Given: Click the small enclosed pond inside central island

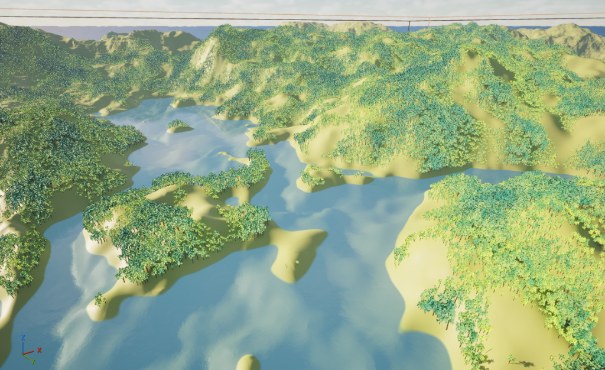Looking at the screenshot, I should [x=232, y=200].
